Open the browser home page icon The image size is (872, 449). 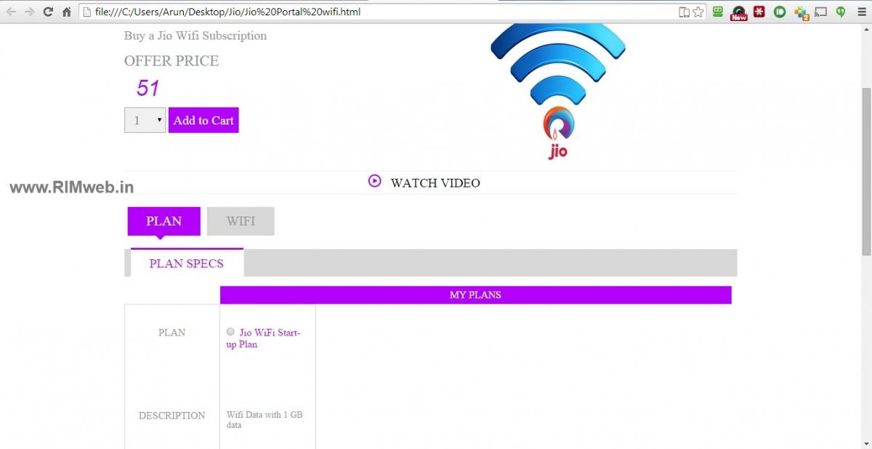point(67,12)
